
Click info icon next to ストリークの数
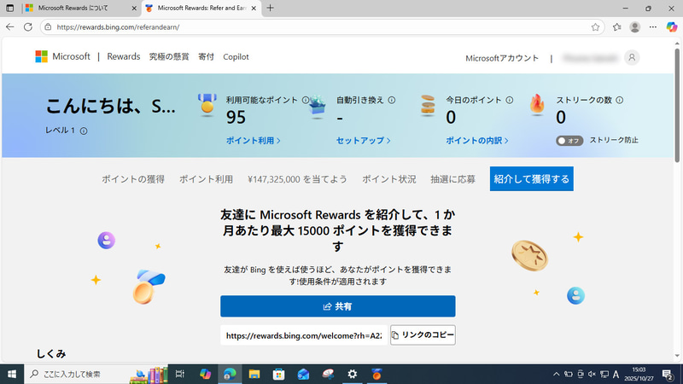click(620, 100)
